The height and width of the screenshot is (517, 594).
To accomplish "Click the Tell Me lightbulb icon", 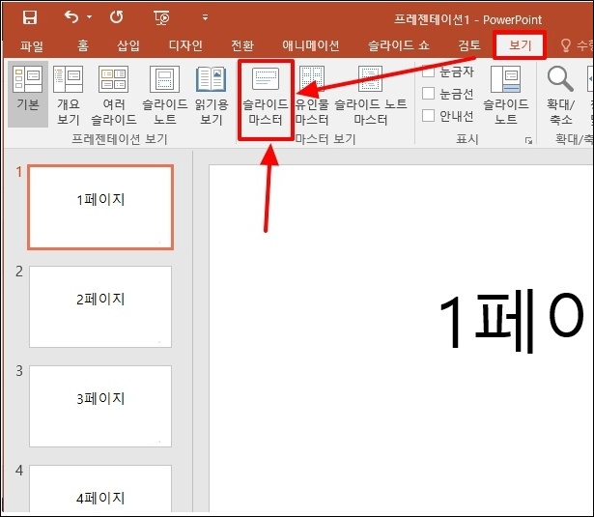I will (x=565, y=45).
